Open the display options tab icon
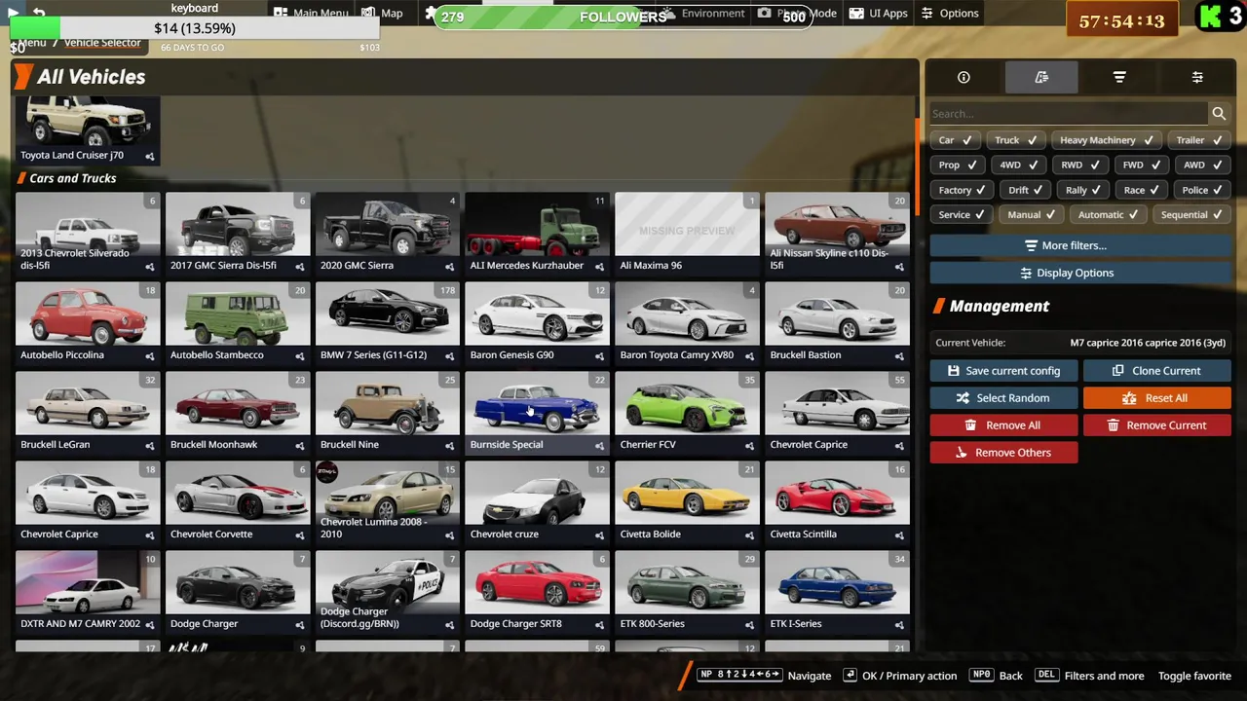1247x701 pixels. (x=1197, y=78)
